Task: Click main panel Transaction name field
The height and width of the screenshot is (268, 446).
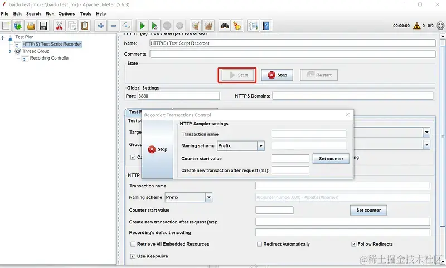Action: [x=343, y=186]
